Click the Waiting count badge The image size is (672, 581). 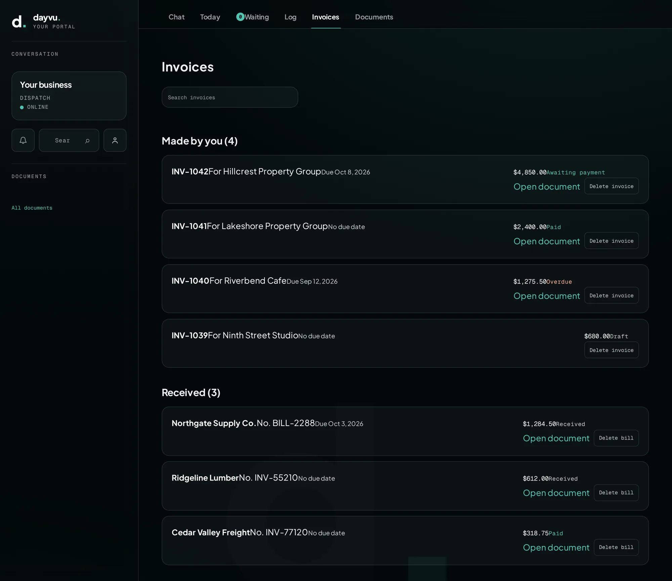(240, 17)
